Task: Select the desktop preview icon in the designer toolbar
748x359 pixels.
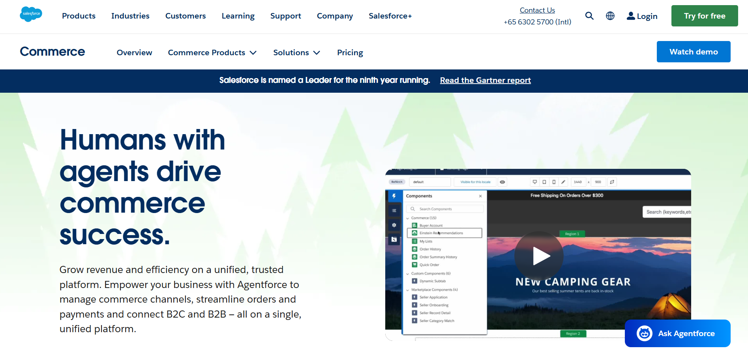Action: 534,182
